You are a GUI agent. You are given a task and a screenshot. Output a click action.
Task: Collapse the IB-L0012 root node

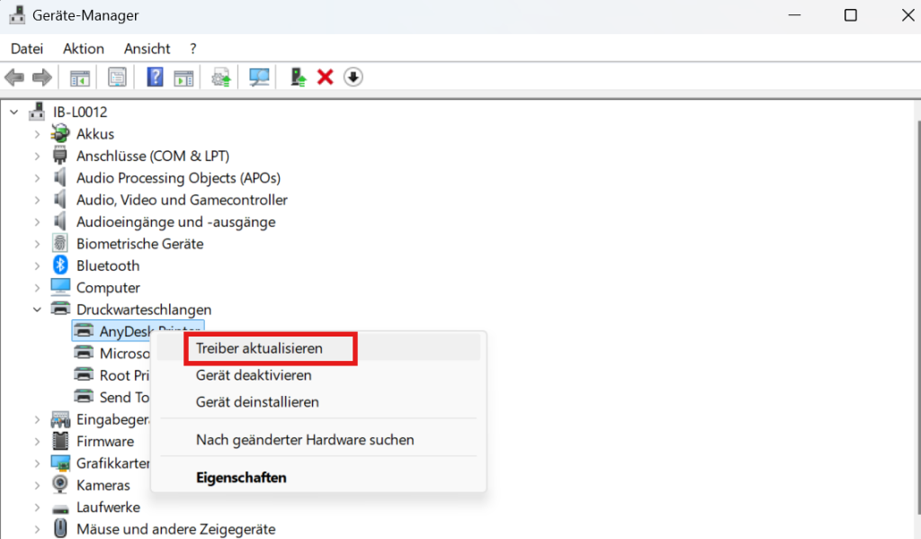tap(14, 112)
